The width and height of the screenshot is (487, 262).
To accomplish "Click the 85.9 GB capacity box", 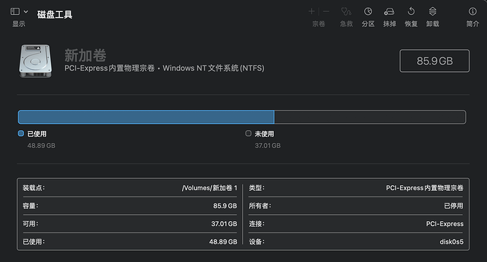I will (x=435, y=61).
